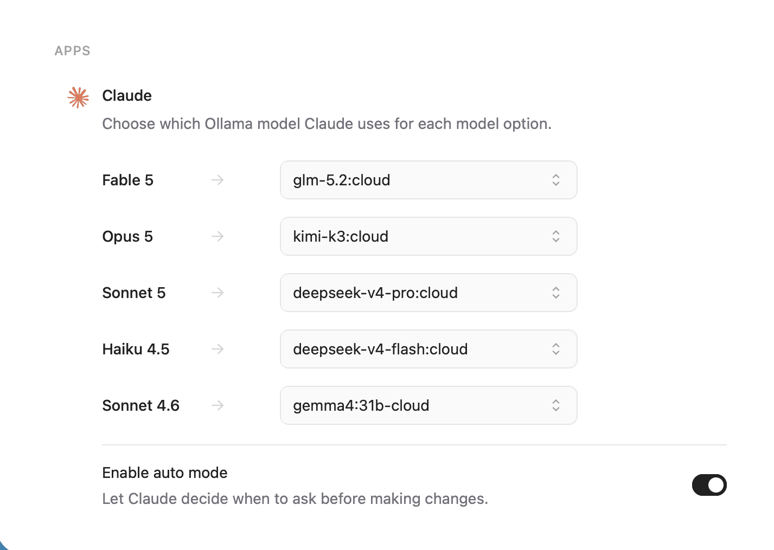Click the 'Choose which Ollama model' description

point(327,124)
